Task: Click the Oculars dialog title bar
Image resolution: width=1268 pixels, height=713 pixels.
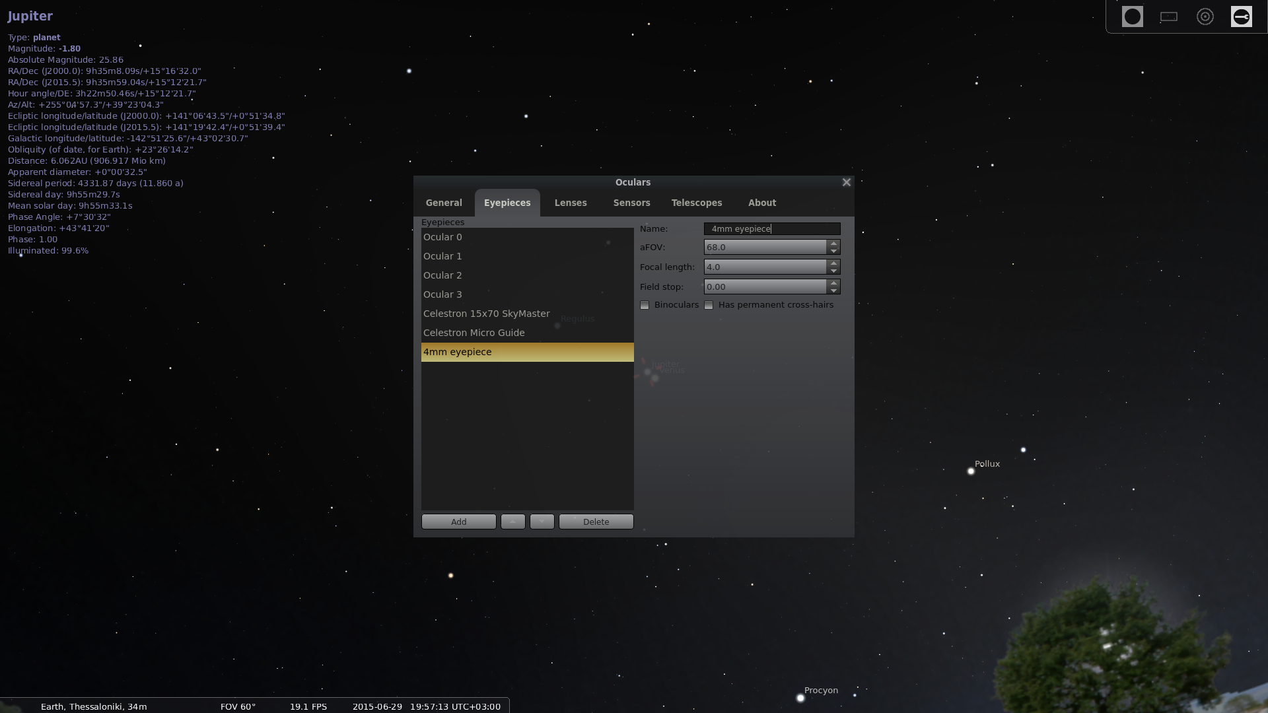Action: pos(633,182)
